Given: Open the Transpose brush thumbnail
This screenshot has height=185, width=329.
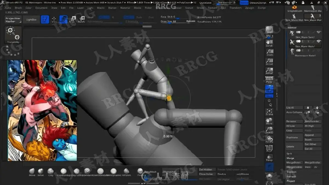Looking at the screenshot, I should pos(13,35).
